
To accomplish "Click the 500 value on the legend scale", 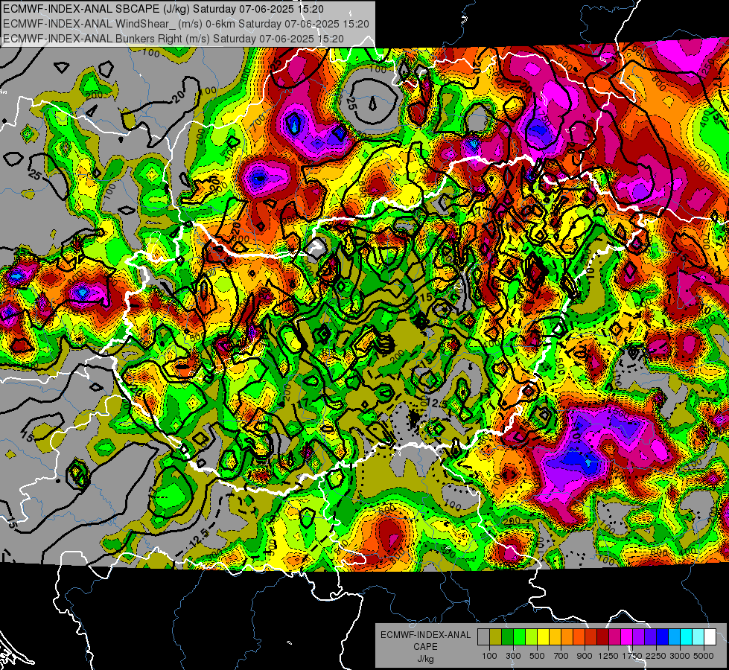I will (537, 656).
